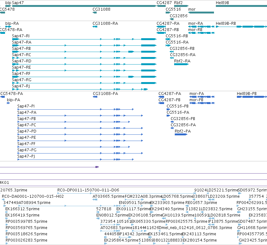The image size is (267, 245).
Task: Click EST 527818 label
Action: click(x=104, y=209)
